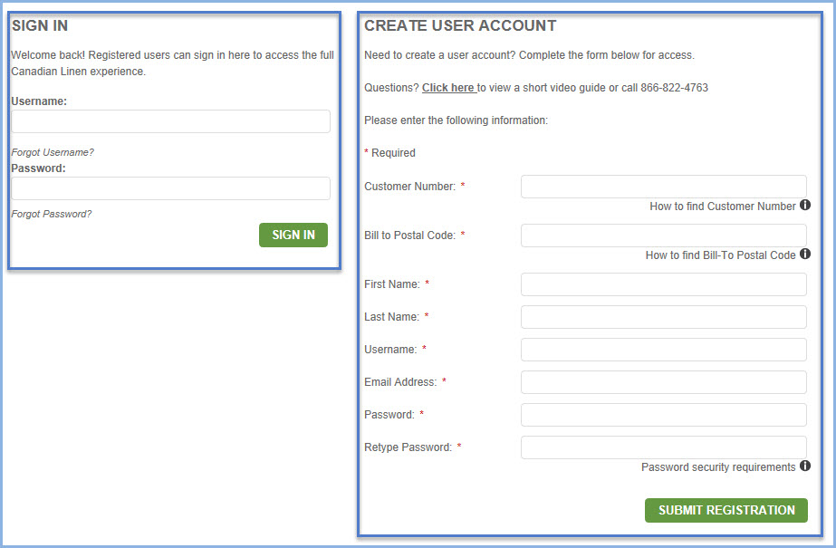Click into the First Name field

[663, 284]
